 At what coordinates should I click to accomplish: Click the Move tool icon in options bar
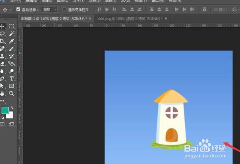coord(5,10)
